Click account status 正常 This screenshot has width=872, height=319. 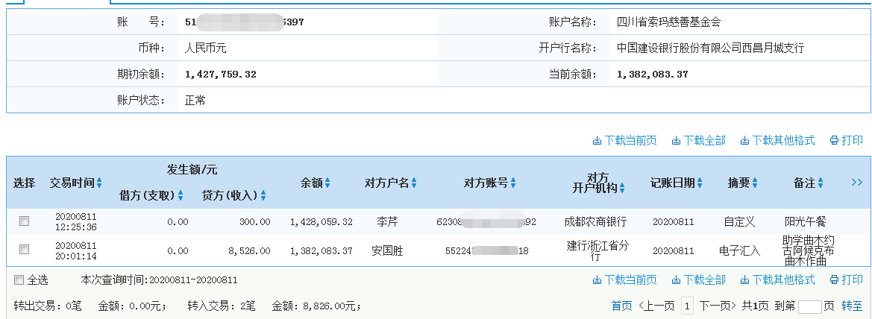pos(195,101)
